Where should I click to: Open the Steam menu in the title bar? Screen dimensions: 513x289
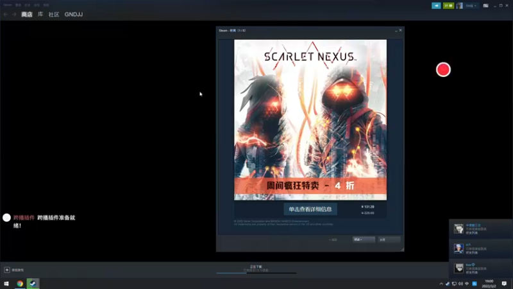click(8, 5)
